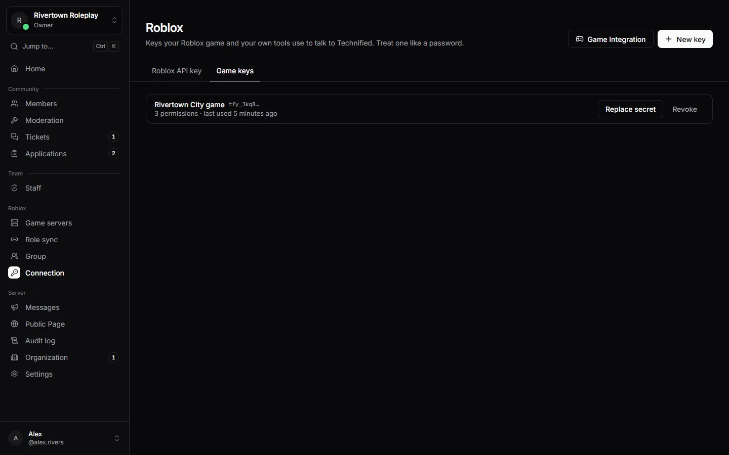Open Tickets via chat bubbles icon

(15, 137)
